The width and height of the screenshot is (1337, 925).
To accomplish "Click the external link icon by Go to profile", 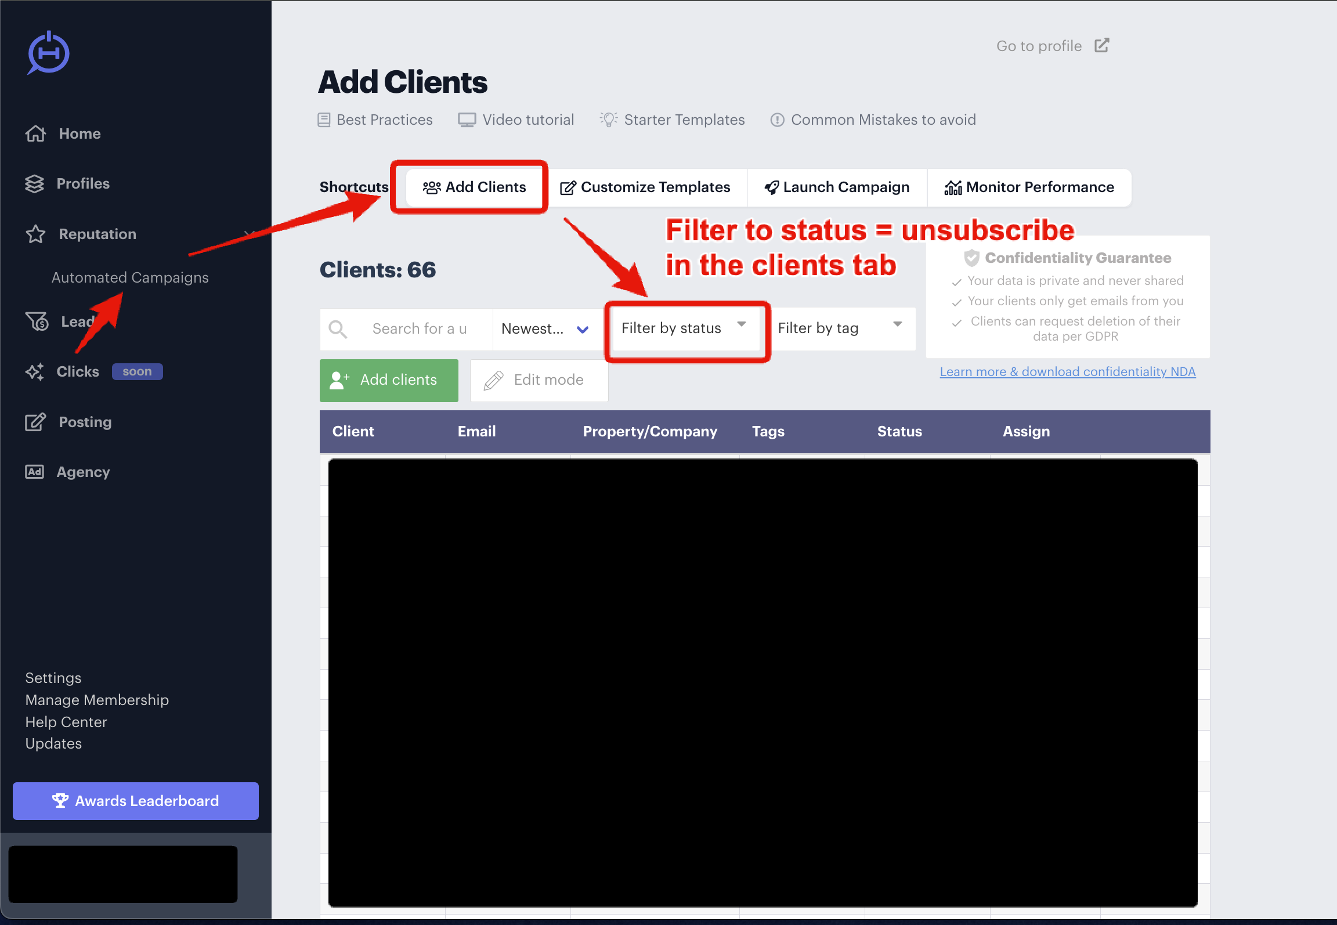I will tap(1101, 46).
